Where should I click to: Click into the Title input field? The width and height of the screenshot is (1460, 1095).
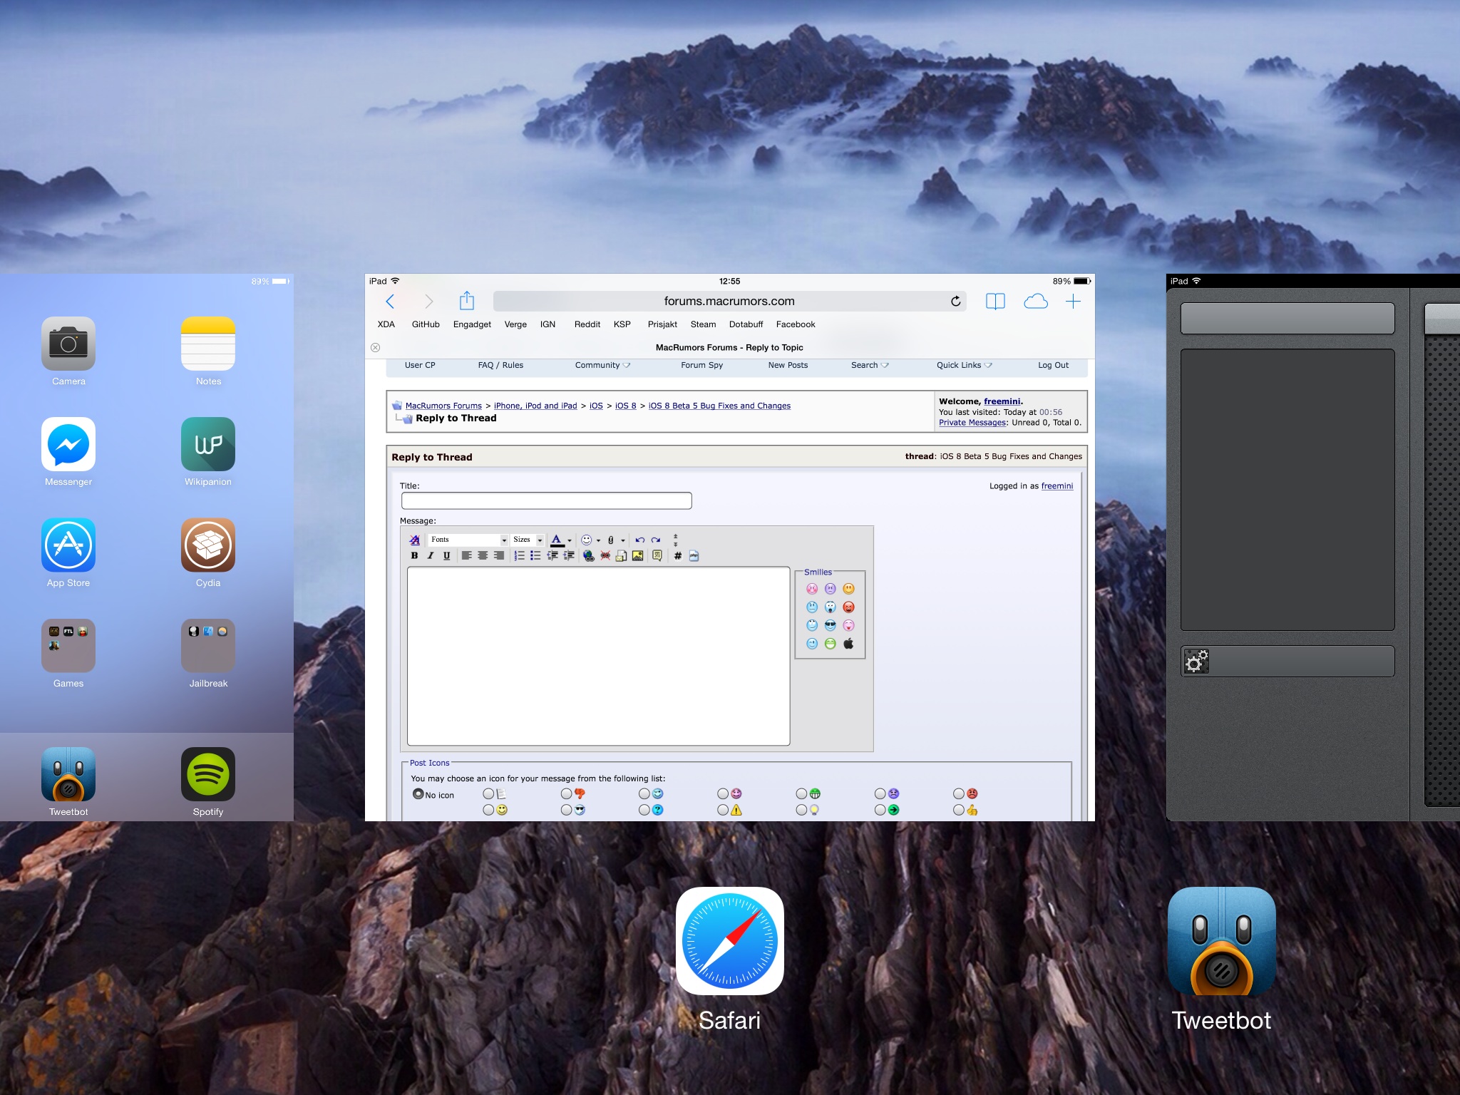(x=546, y=500)
